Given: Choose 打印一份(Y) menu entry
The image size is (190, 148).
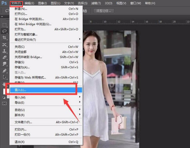Looking at the screenshot, I should pyautogui.click(x=46, y=134).
